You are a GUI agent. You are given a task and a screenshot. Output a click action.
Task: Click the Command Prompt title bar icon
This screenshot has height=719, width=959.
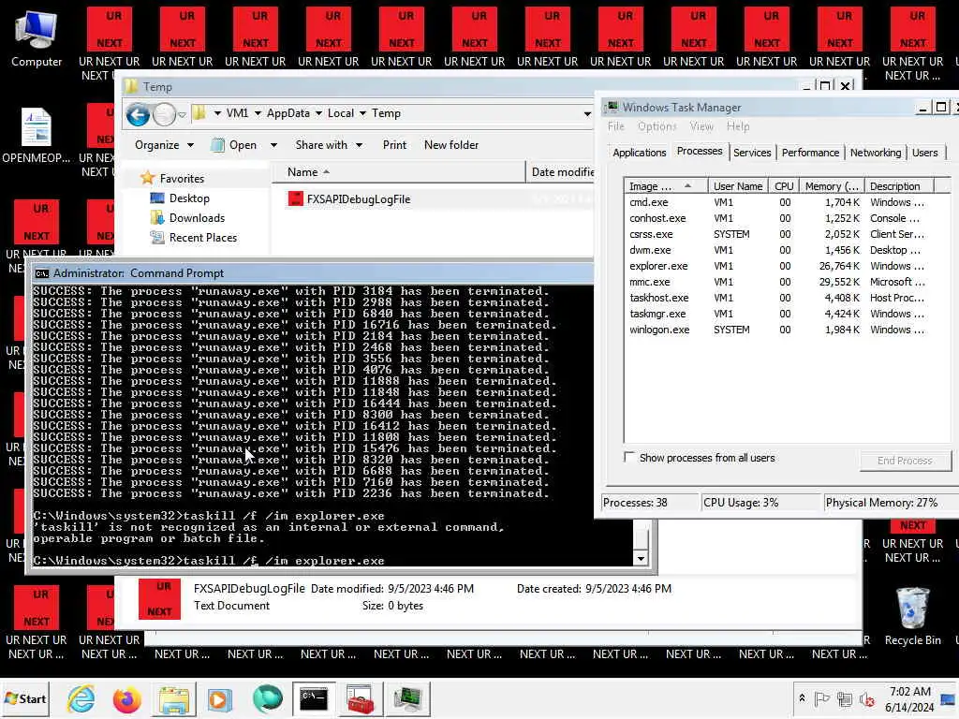pos(41,273)
